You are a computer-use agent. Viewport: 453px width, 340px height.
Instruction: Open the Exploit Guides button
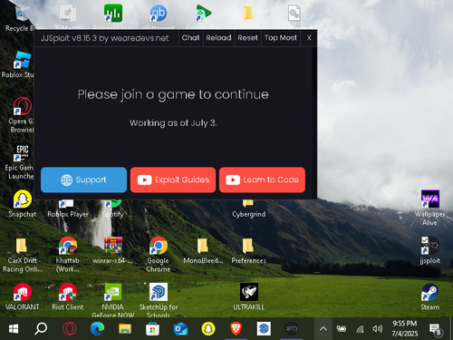click(173, 180)
